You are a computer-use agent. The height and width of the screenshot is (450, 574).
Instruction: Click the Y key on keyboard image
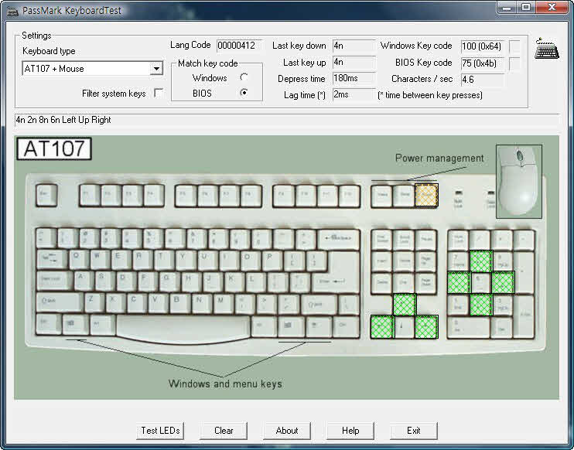[185, 259]
